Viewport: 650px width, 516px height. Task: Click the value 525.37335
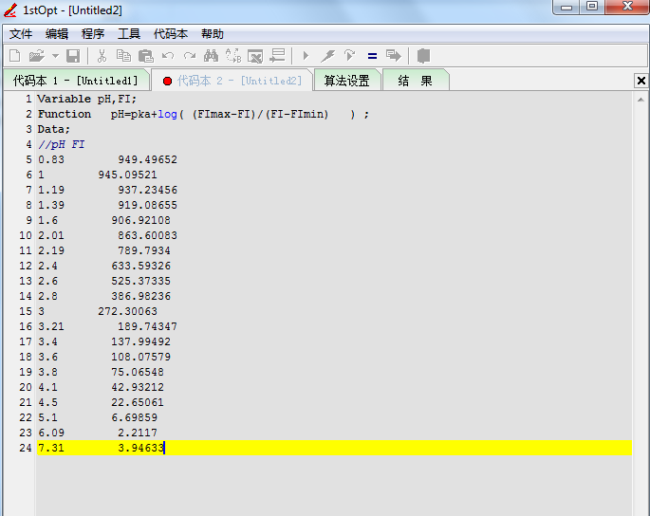(x=141, y=281)
